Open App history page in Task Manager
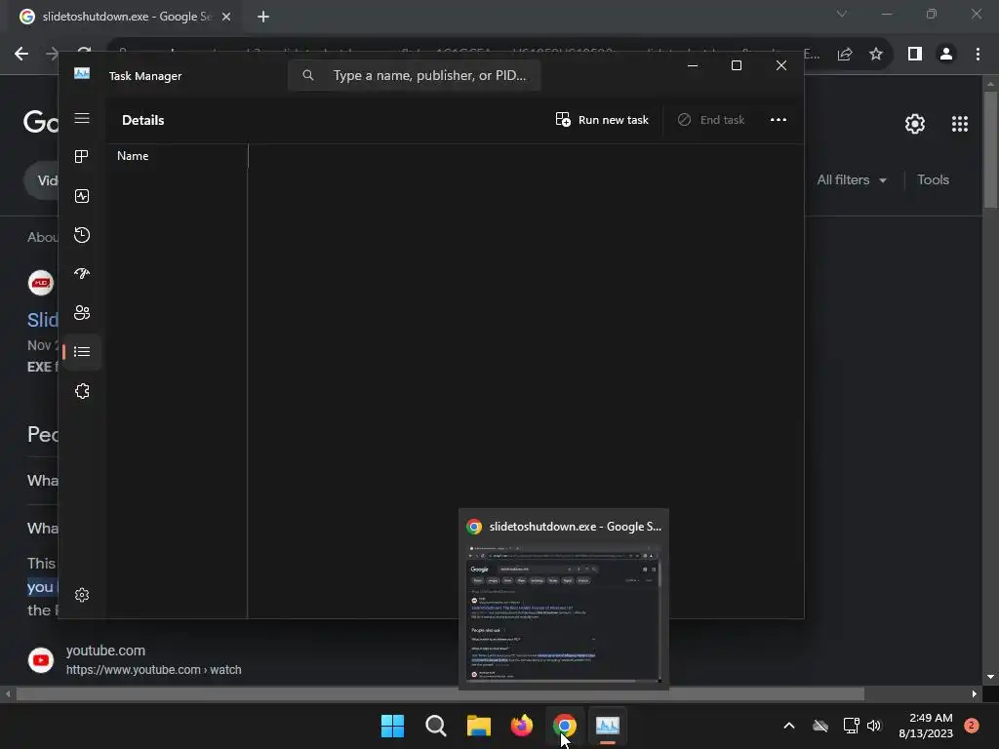The image size is (999, 749). (x=82, y=235)
